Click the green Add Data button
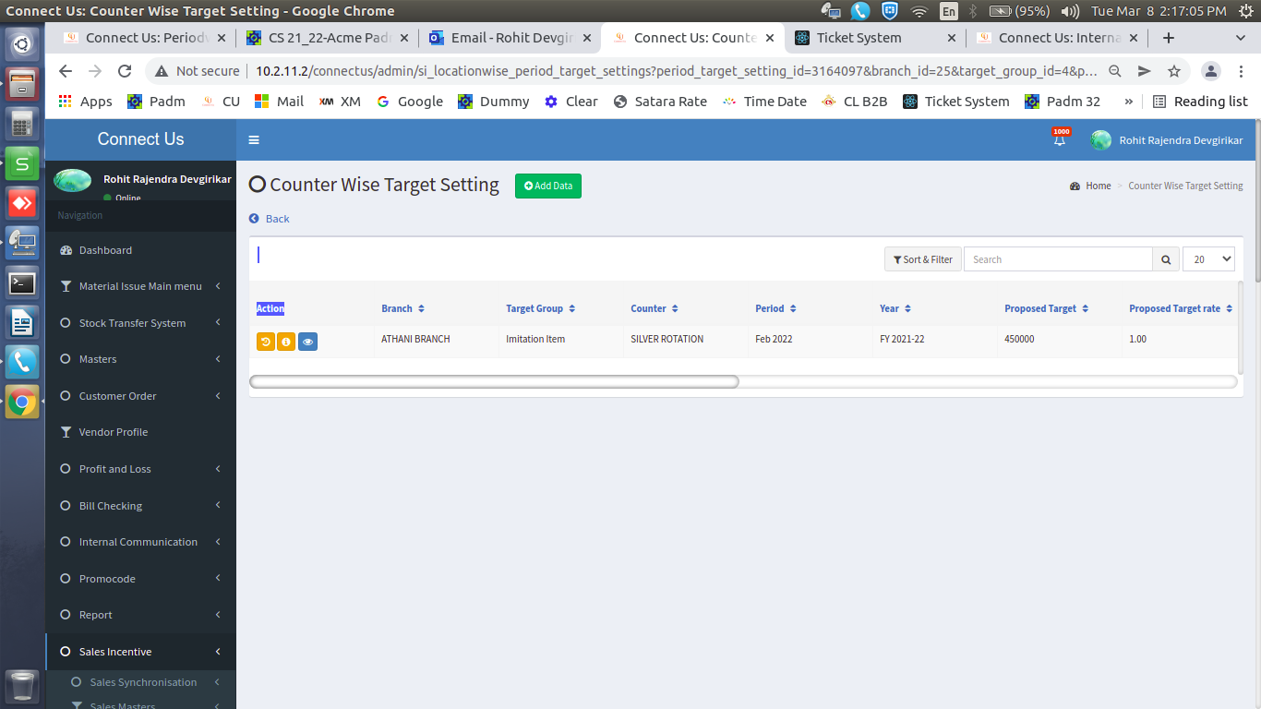 548,186
